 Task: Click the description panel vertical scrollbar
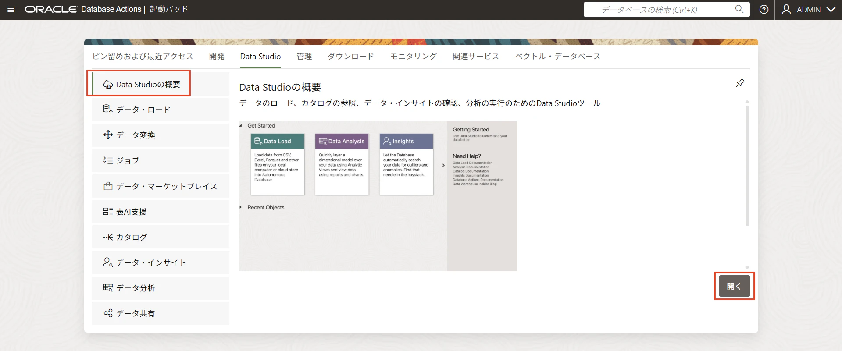tap(747, 166)
